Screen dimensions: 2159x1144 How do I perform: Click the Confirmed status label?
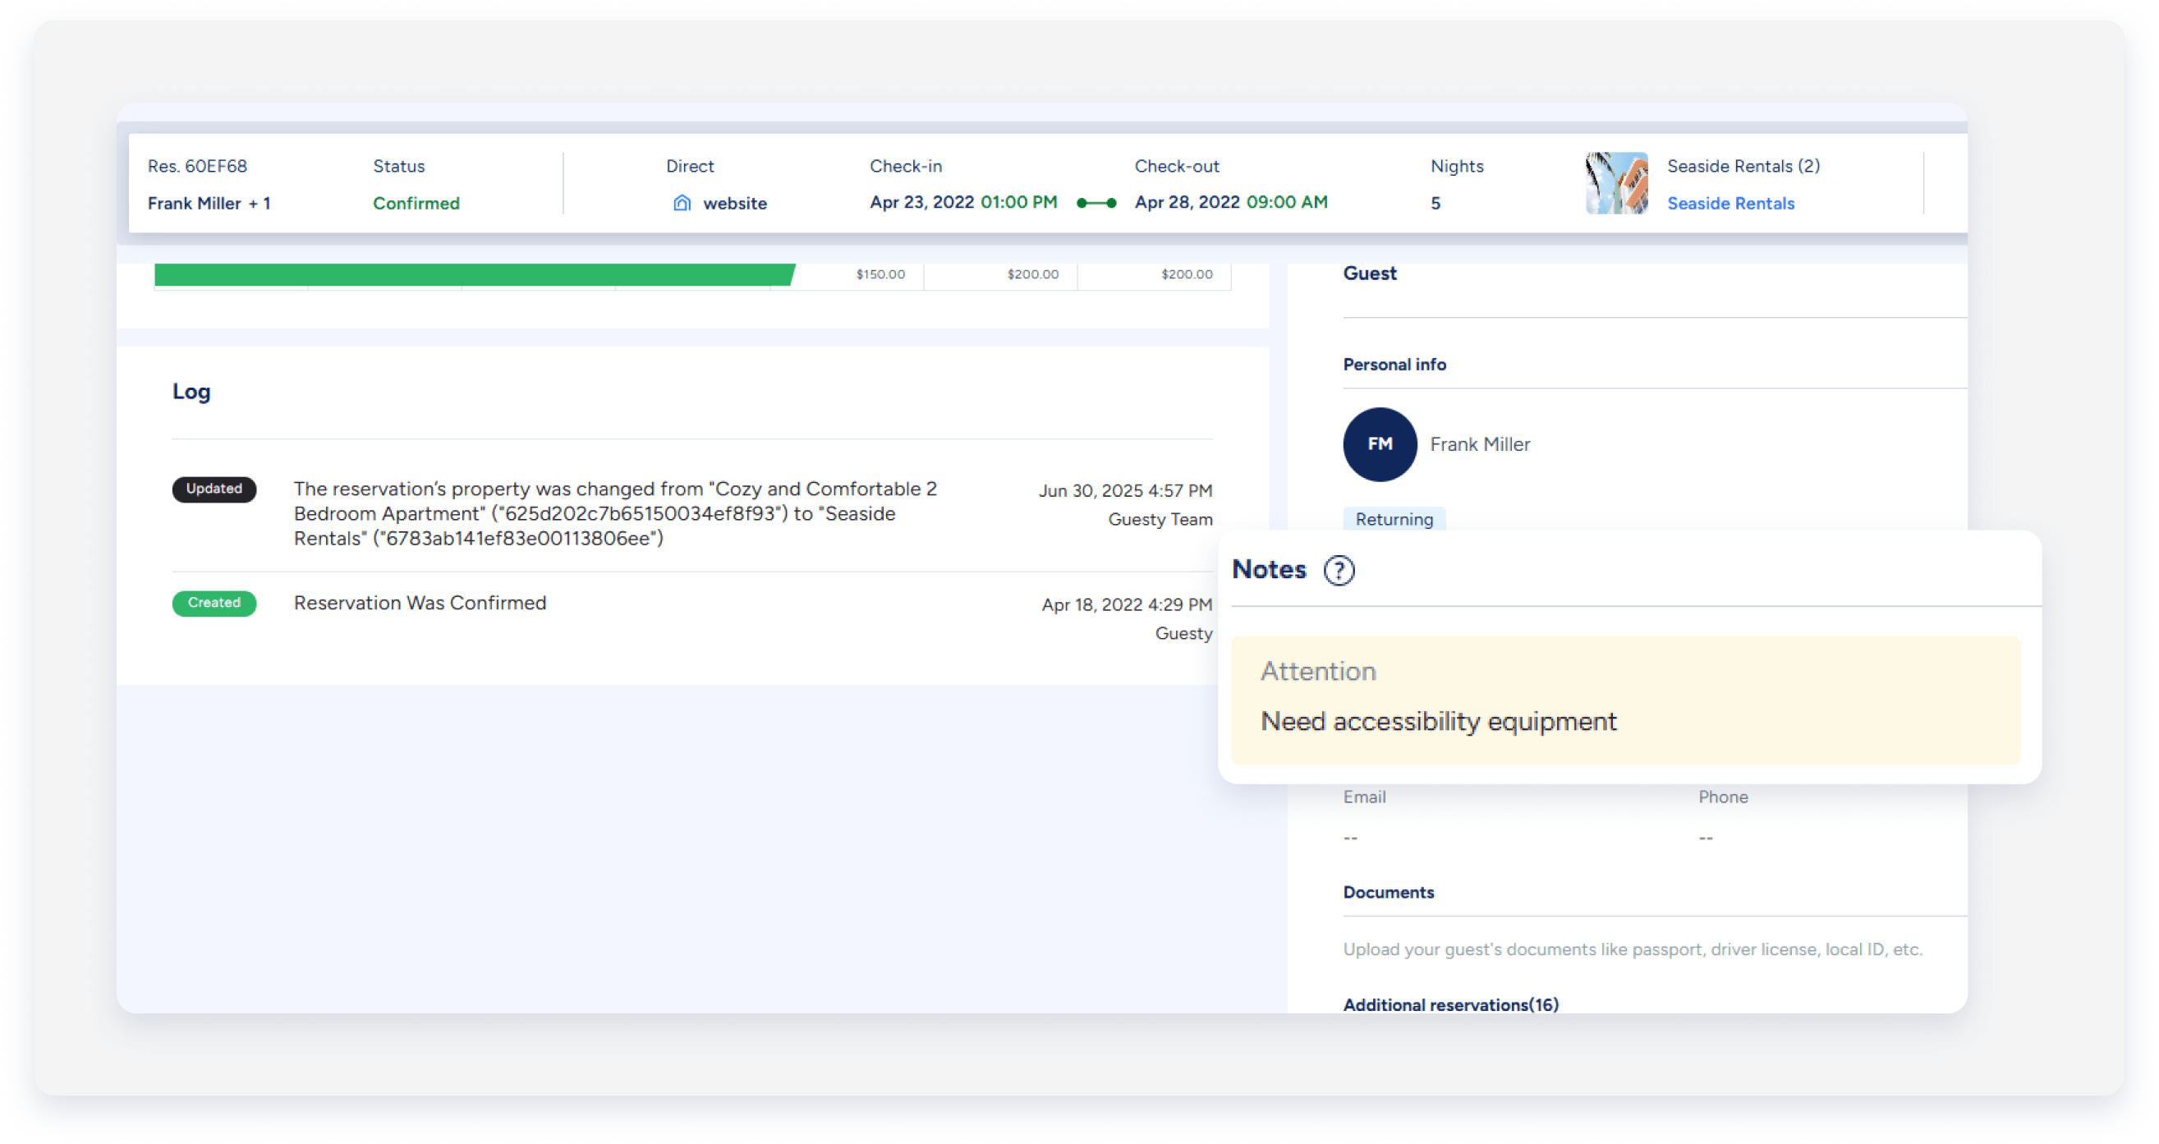tap(416, 204)
